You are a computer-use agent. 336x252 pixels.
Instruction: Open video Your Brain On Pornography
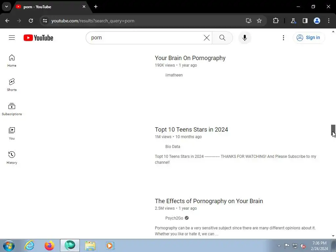click(190, 58)
